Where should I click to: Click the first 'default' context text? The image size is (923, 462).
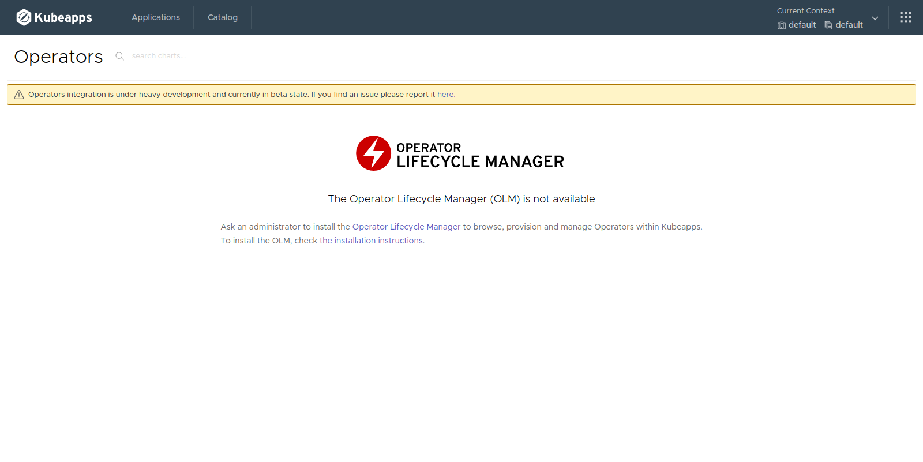coord(802,25)
